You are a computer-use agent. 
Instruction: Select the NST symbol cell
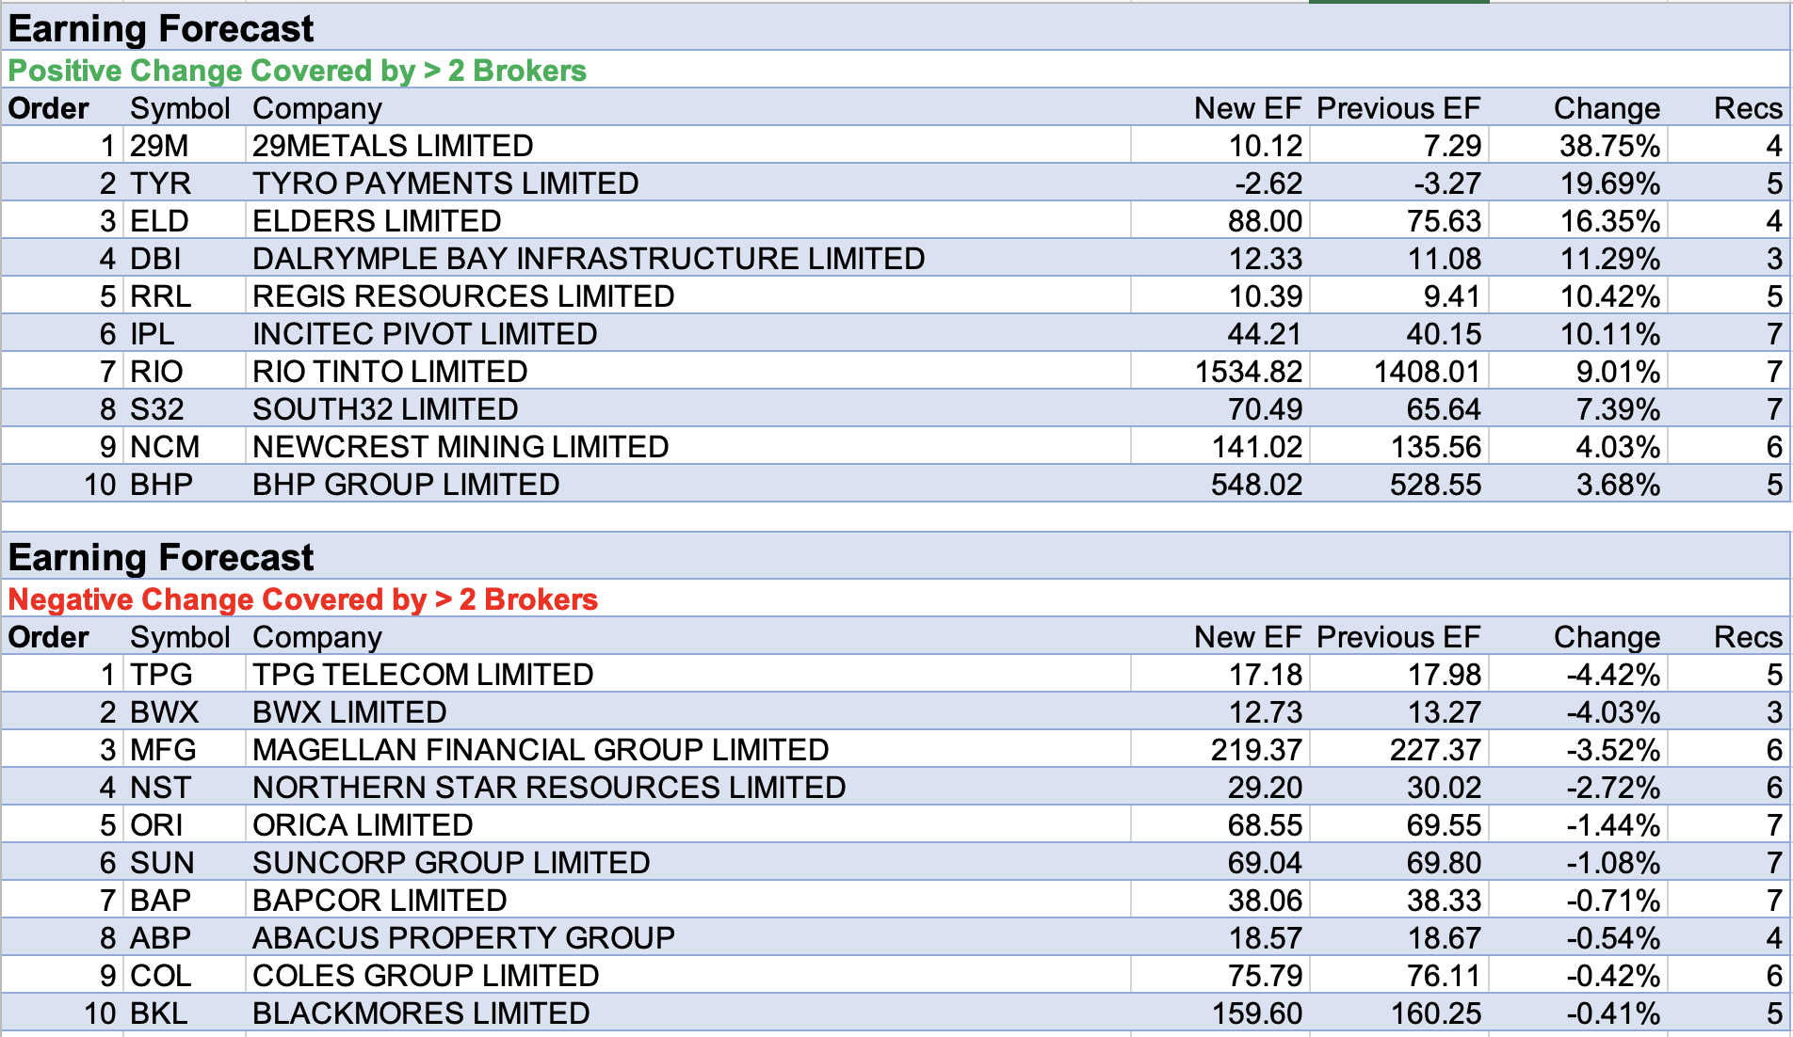pyautogui.click(x=160, y=788)
